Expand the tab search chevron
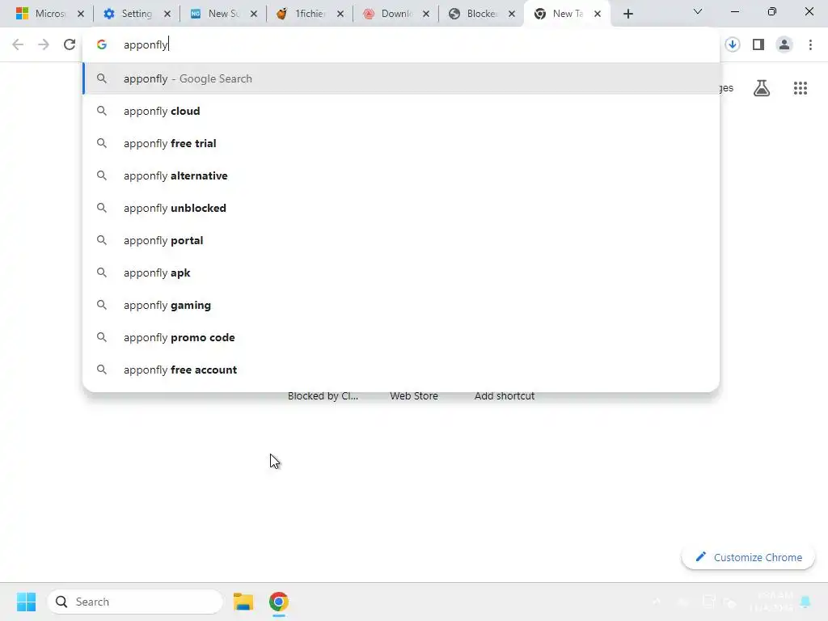This screenshot has width=828, height=621. (x=698, y=11)
